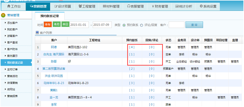Click the 查询 search button
This screenshot has width=244, height=107.
(x=194, y=25)
